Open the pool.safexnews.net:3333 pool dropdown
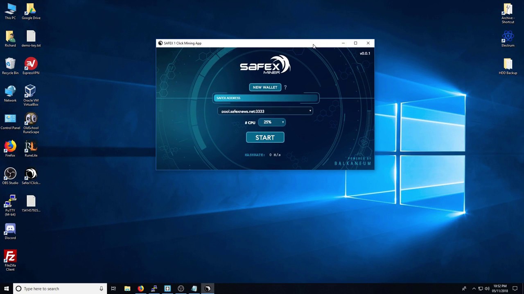Viewport: 524px width, 294px height. coord(265,111)
